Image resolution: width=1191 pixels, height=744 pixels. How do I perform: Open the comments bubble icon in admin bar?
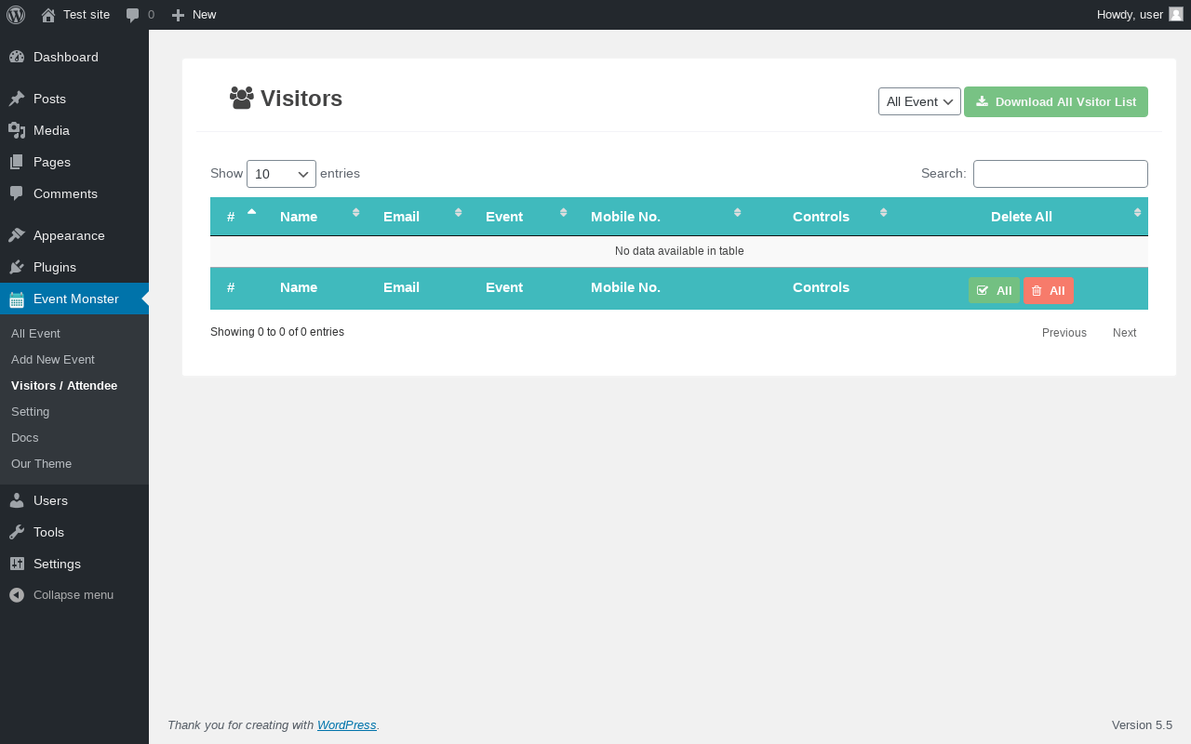tap(133, 15)
